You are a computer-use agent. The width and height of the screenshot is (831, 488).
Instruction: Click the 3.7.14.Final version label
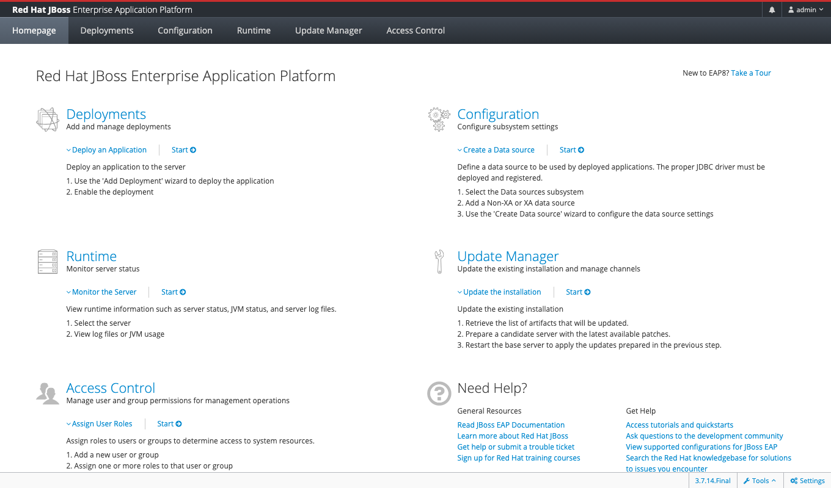coord(713,481)
